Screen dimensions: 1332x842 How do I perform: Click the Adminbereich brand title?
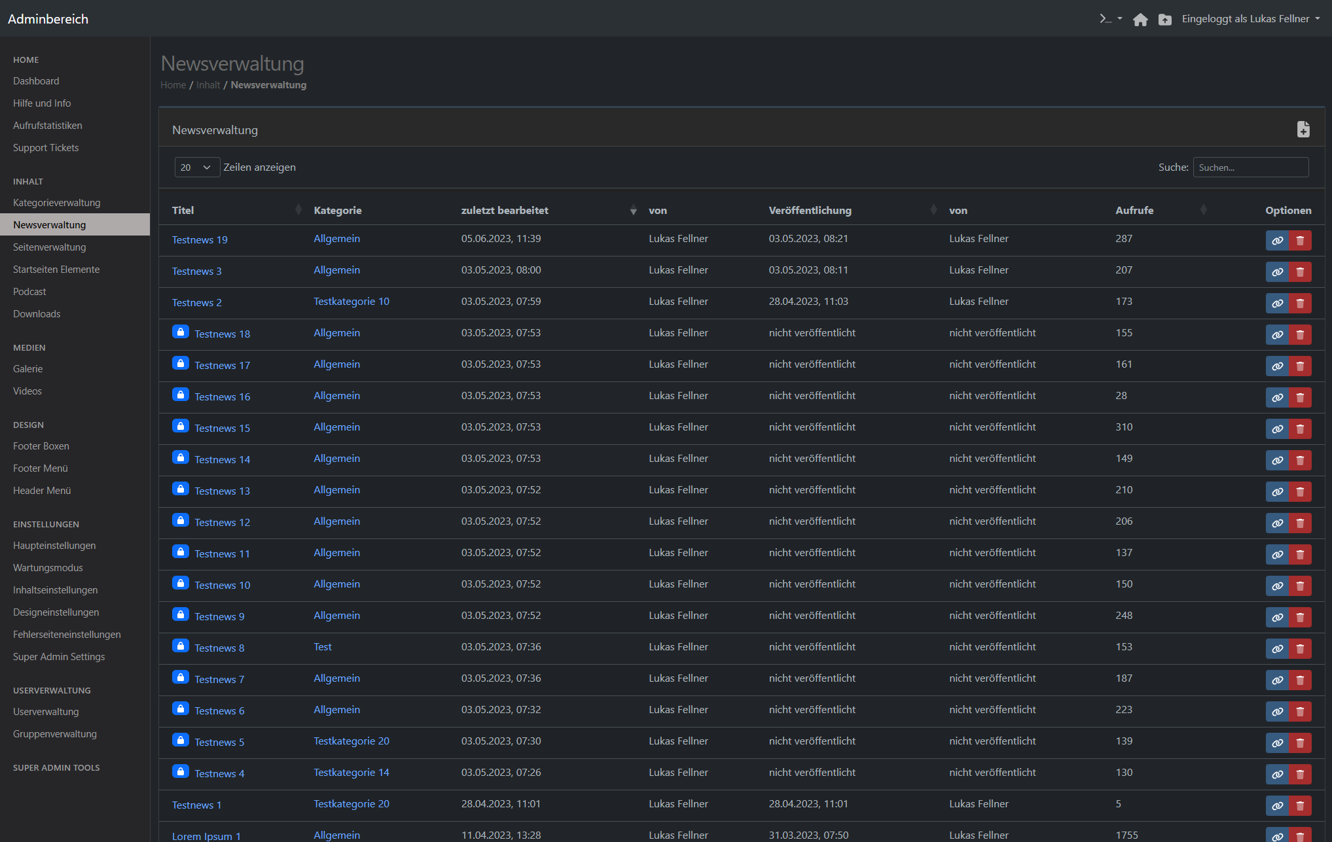click(48, 19)
